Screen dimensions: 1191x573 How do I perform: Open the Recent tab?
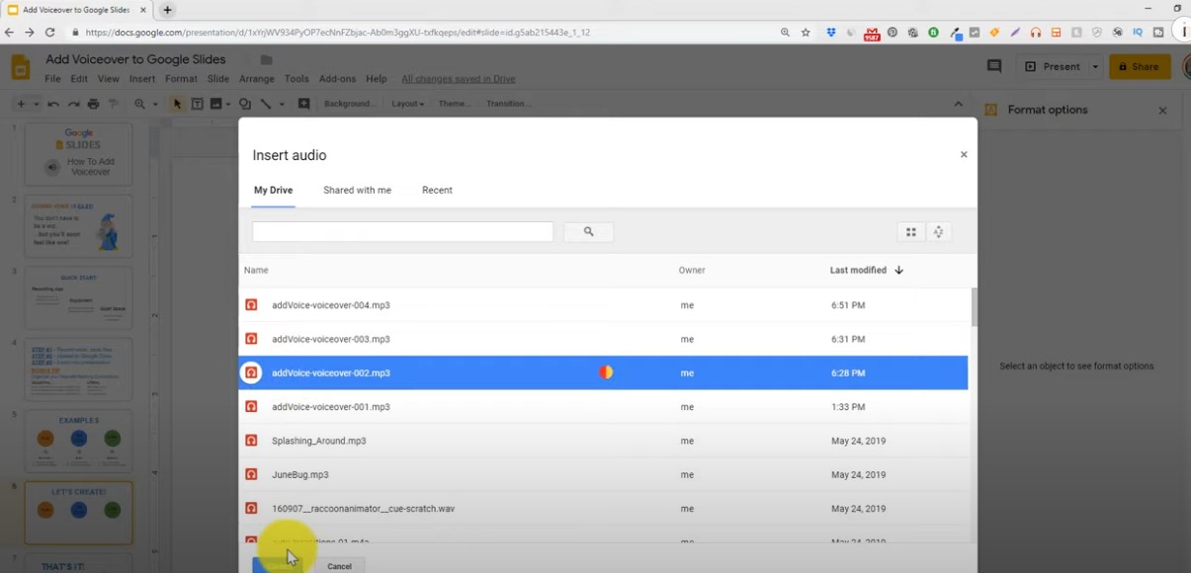(x=437, y=190)
